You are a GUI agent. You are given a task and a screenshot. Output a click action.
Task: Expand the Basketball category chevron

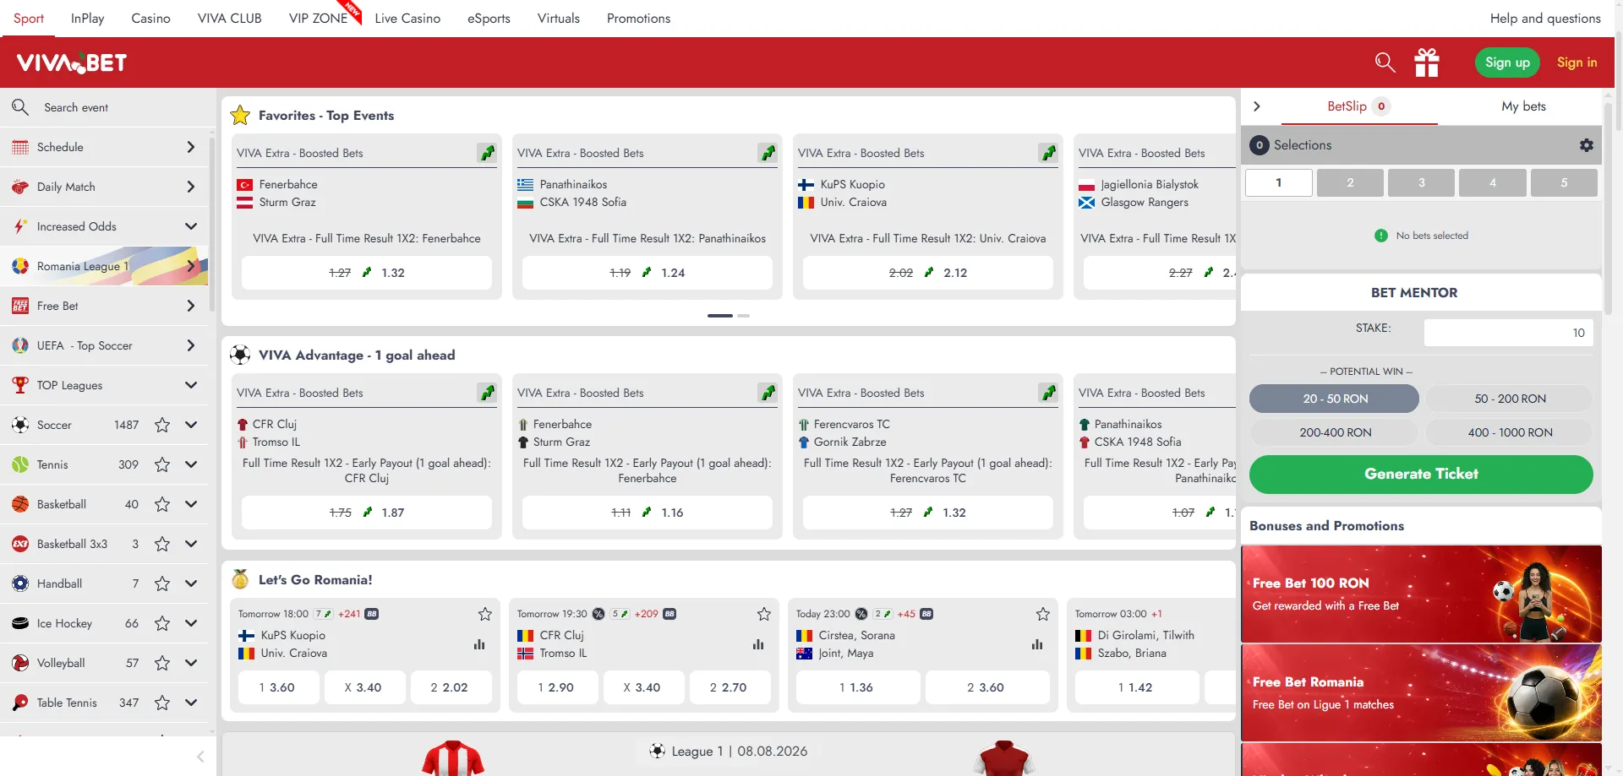coord(191,504)
